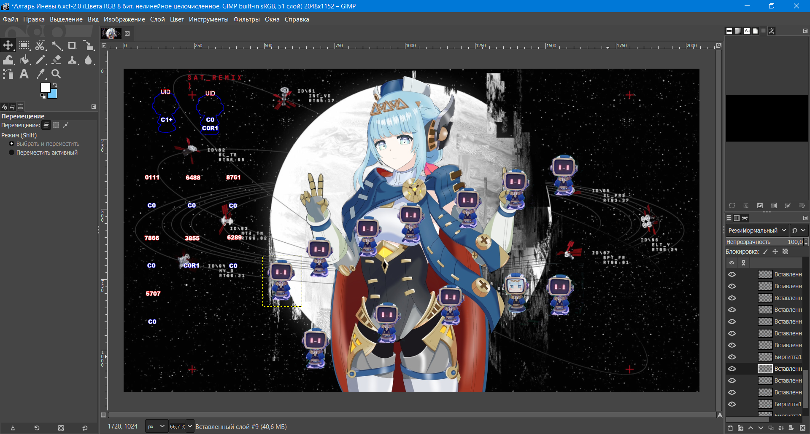
Task: Select the Rectangle Select tool
Action: point(24,46)
